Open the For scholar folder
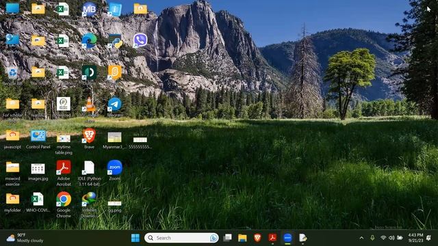The image size is (438, 246). pyautogui.click(x=12, y=104)
